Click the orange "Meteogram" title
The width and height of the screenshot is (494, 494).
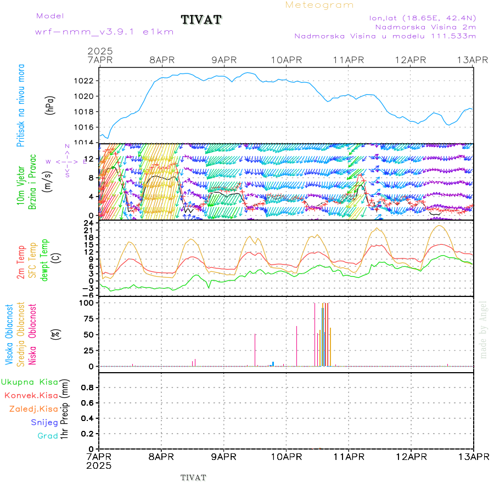click(319, 5)
